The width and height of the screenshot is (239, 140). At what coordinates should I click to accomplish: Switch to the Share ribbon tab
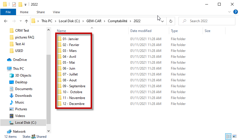click(41, 12)
